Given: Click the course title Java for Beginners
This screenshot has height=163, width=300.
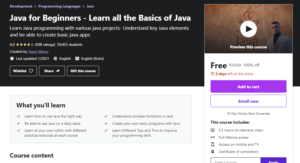Looking at the screenshot, I should click(x=100, y=18).
